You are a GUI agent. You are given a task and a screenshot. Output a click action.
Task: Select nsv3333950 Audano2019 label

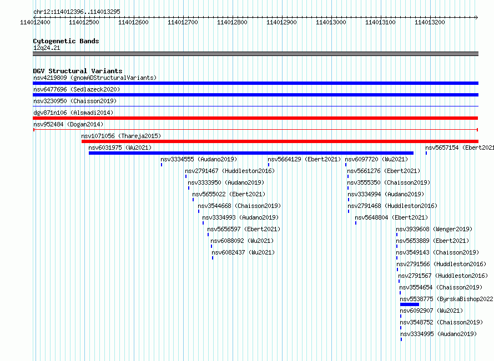226,182
